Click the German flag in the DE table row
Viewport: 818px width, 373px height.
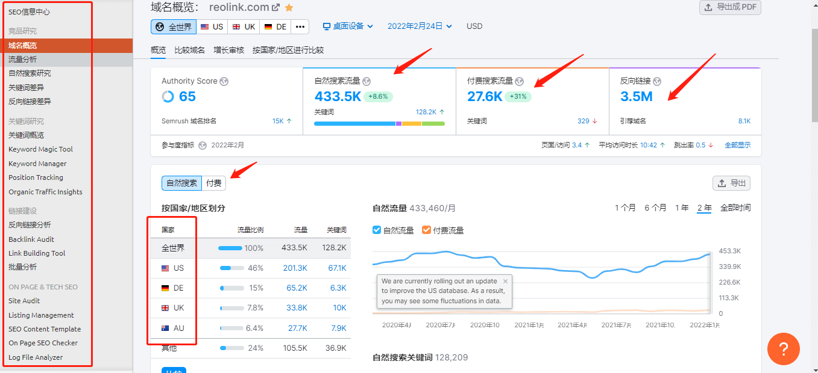pyautogui.click(x=165, y=288)
